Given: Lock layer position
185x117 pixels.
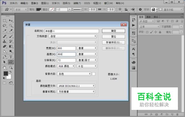Looking at the screenshot, I should 156,32.
